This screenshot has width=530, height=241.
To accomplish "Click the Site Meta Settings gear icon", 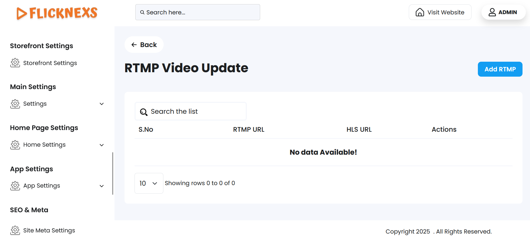I will 15,230.
